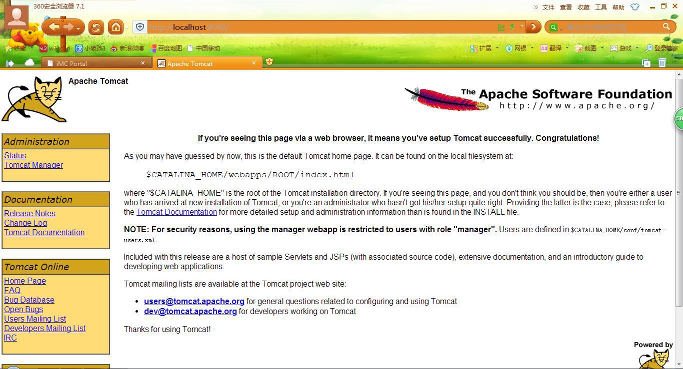Close the iMC Portal tab

(x=142, y=63)
